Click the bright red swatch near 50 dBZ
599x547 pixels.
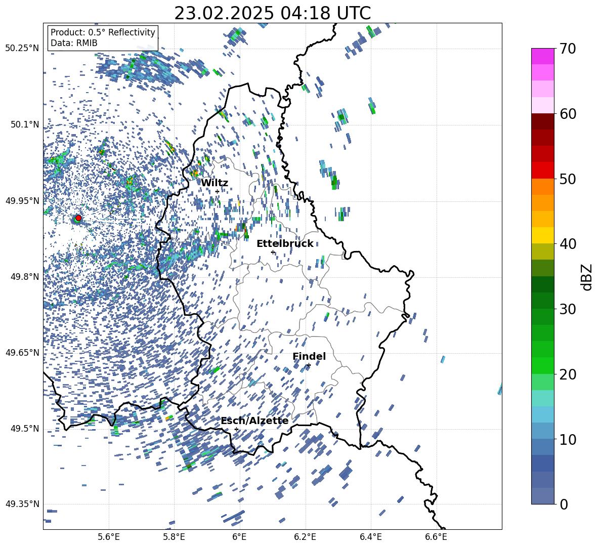(x=542, y=171)
